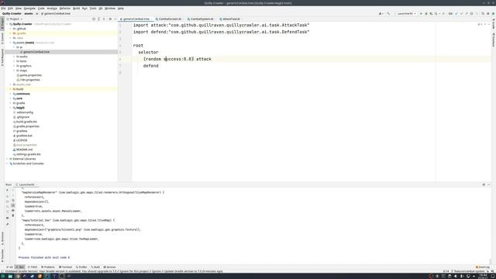This screenshot has width=496, height=279.
Task: Open the Build tool window
Action: pyautogui.click(x=95, y=267)
